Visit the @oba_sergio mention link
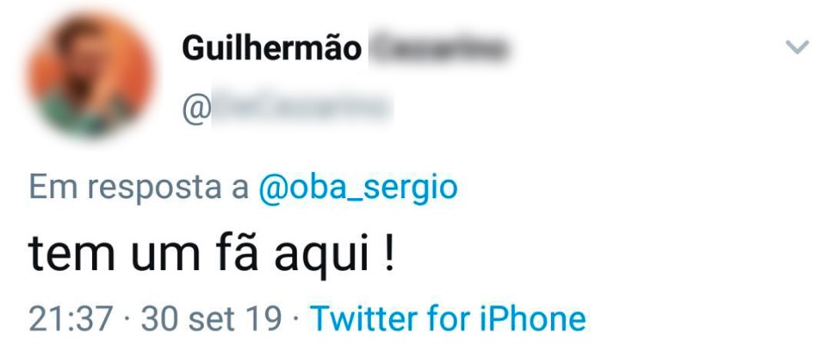 click(x=358, y=188)
